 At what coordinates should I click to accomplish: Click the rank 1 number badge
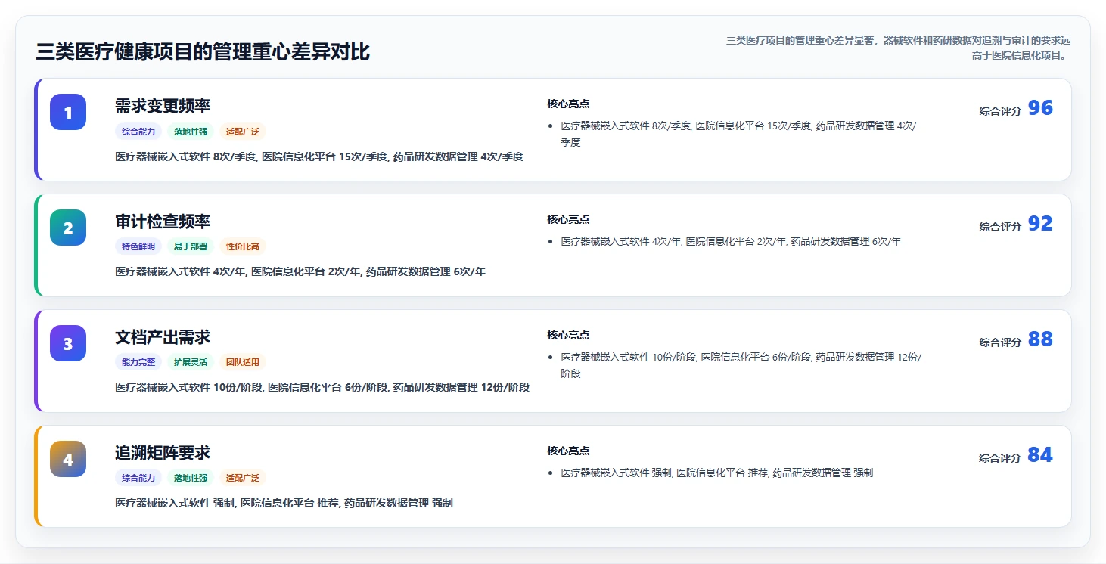coord(68,112)
